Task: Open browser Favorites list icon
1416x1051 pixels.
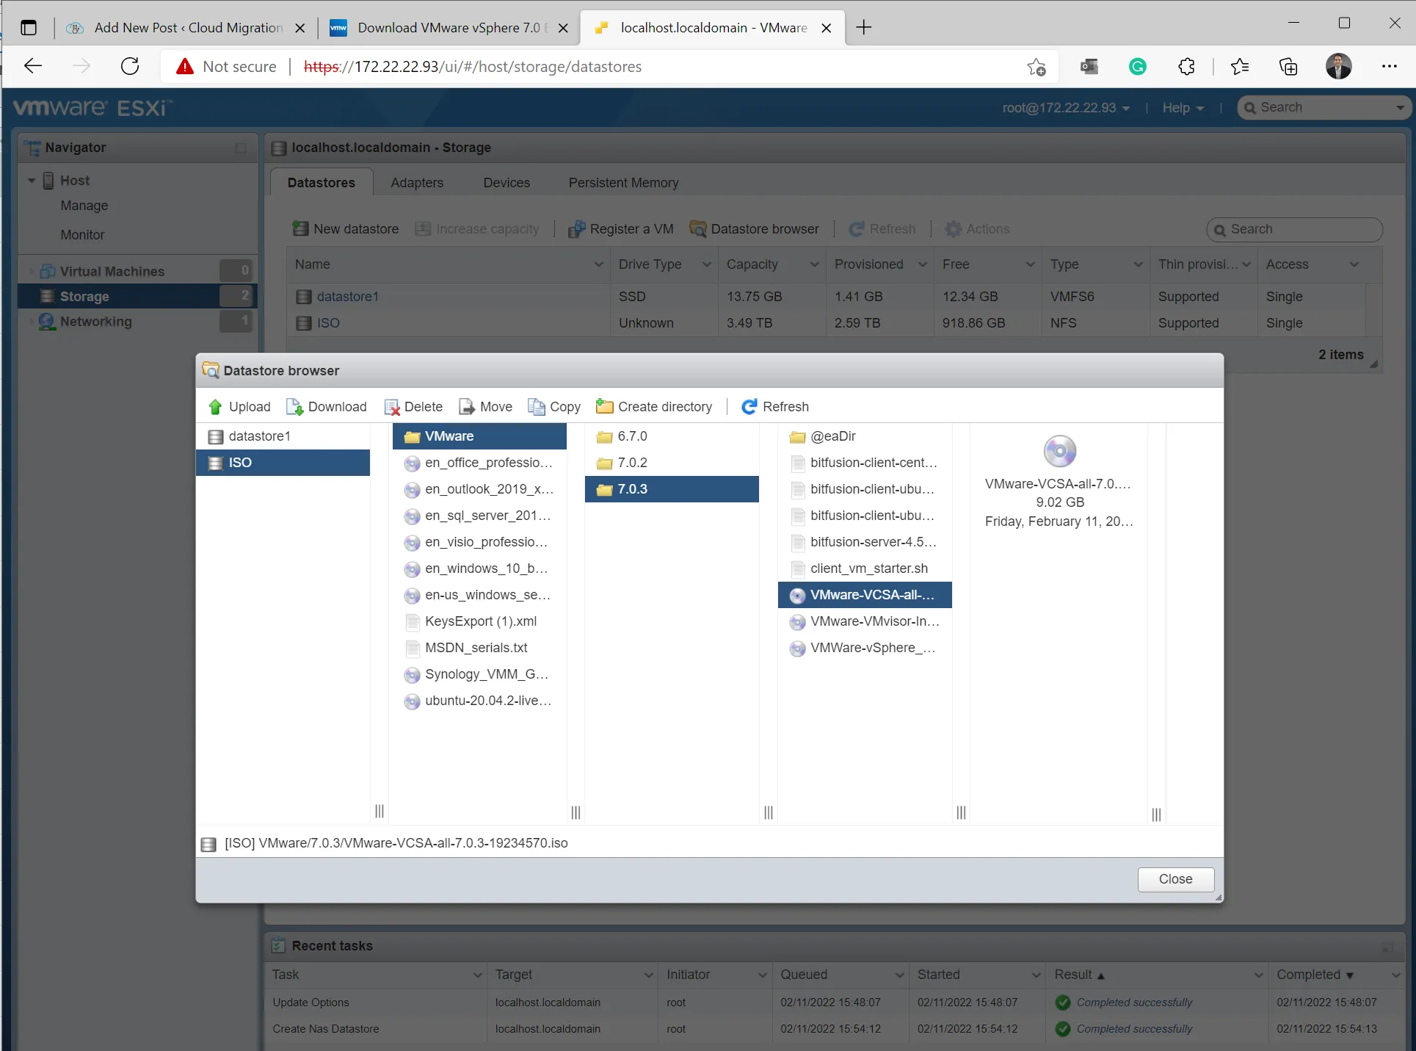Action: pos(1240,67)
